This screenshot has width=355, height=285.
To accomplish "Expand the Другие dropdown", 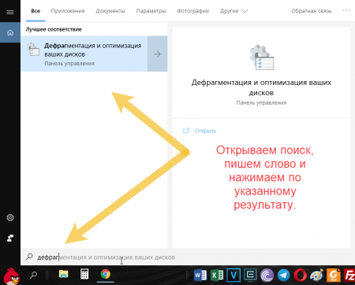I will tap(234, 11).
